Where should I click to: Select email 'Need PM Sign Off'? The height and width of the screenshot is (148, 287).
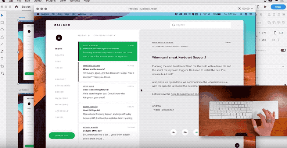pos(108,113)
